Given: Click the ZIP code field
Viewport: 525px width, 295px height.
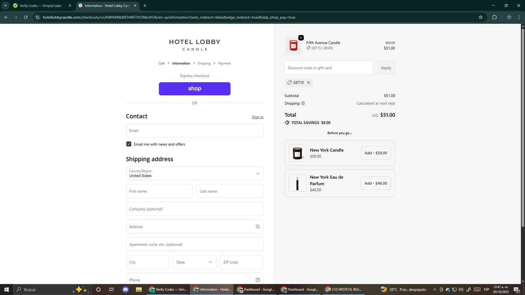Looking at the screenshot, I should click(x=241, y=262).
